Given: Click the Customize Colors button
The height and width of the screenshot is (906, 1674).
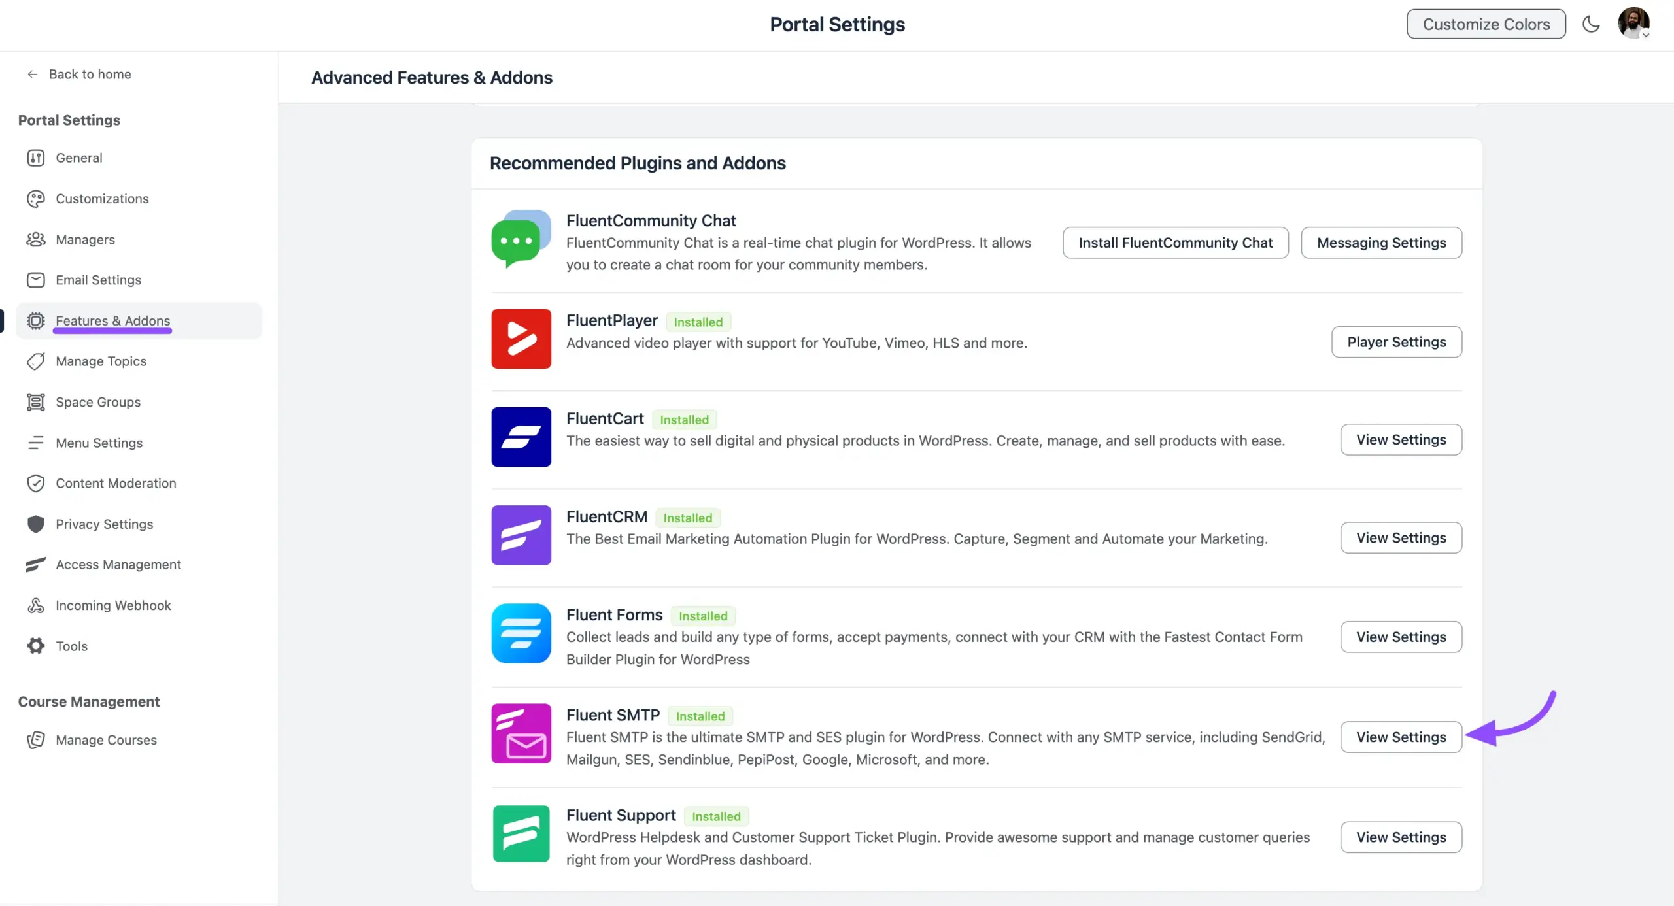Looking at the screenshot, I should 1486,24.
